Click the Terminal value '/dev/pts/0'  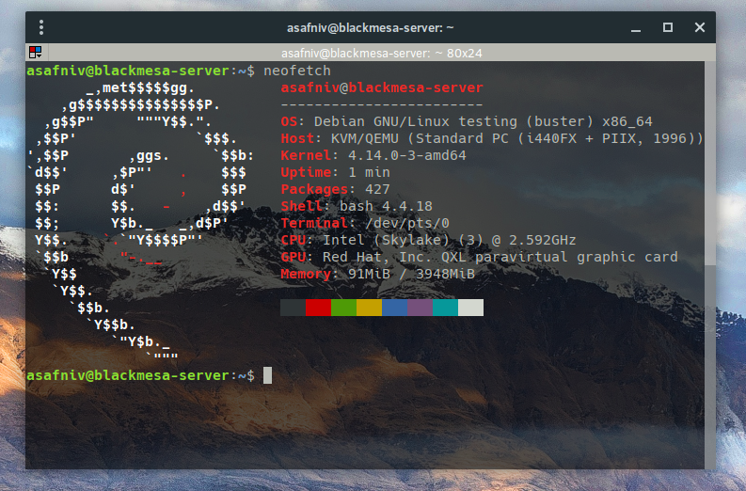406,223
